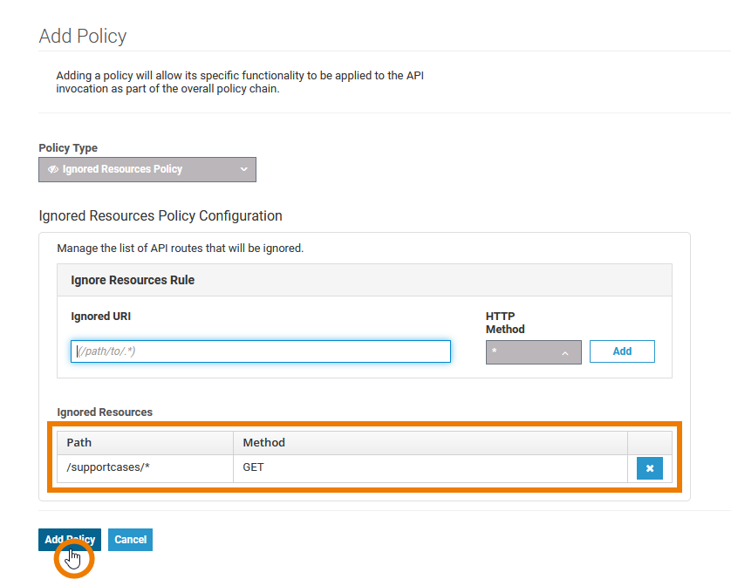Click the Policy Type label
The width and height of the screenshot is (731, 586).
68,148
